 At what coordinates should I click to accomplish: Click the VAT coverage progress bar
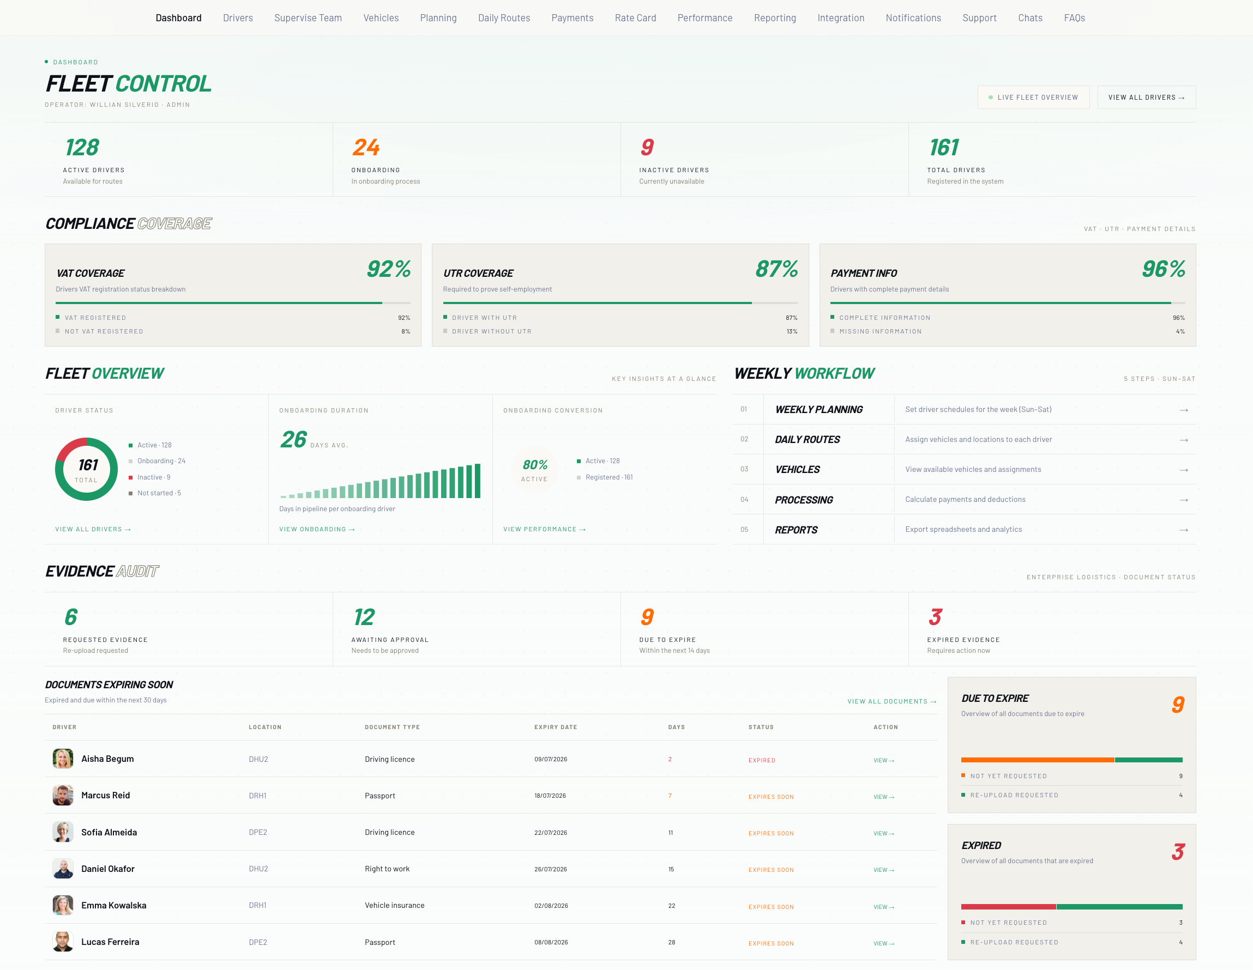[x=233, y=302]
